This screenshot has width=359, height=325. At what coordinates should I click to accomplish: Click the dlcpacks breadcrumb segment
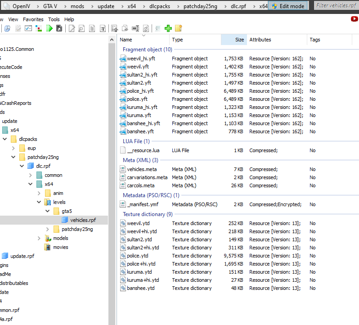[x=160, y=6]
